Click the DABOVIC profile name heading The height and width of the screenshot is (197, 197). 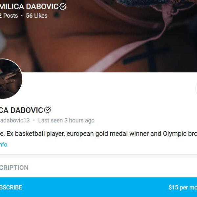pyautogui.click(x=21, y=110)
